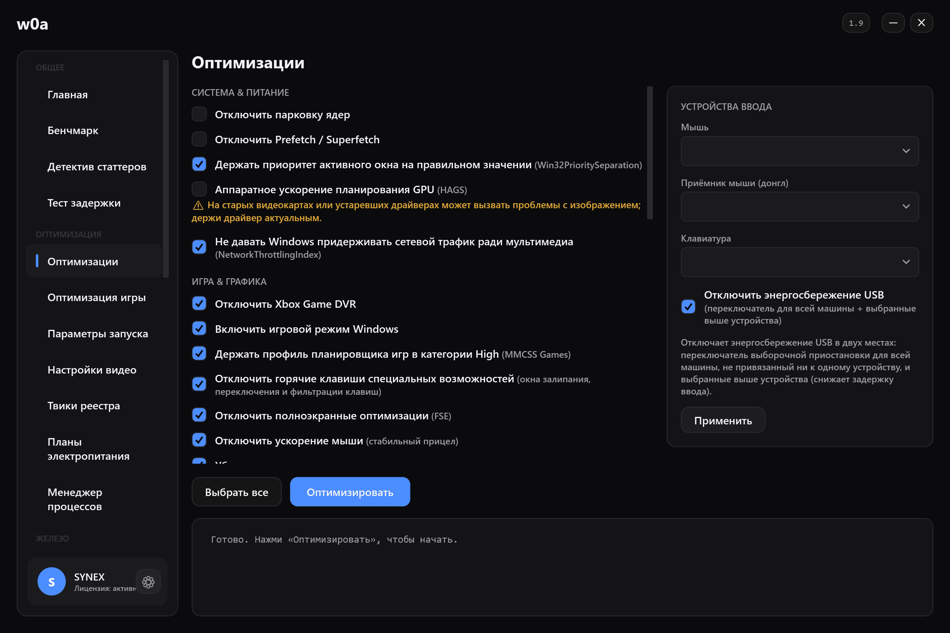The image size is (950, 633).
Task: Toggle MMCSS Games High profile checkbox
Action: click(x=199, y=354)
